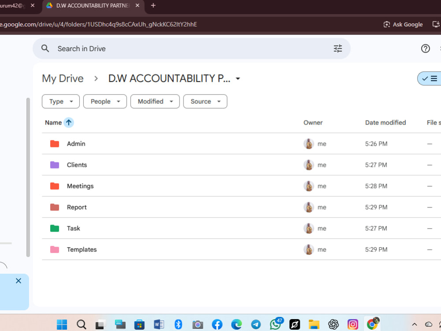Open Instagram from the taskbar

(353, 324)
